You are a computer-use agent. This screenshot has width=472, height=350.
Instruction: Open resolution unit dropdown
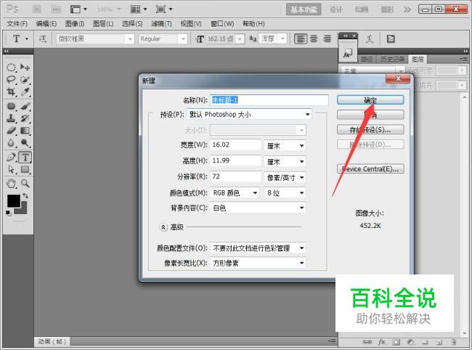click(285, 178)
